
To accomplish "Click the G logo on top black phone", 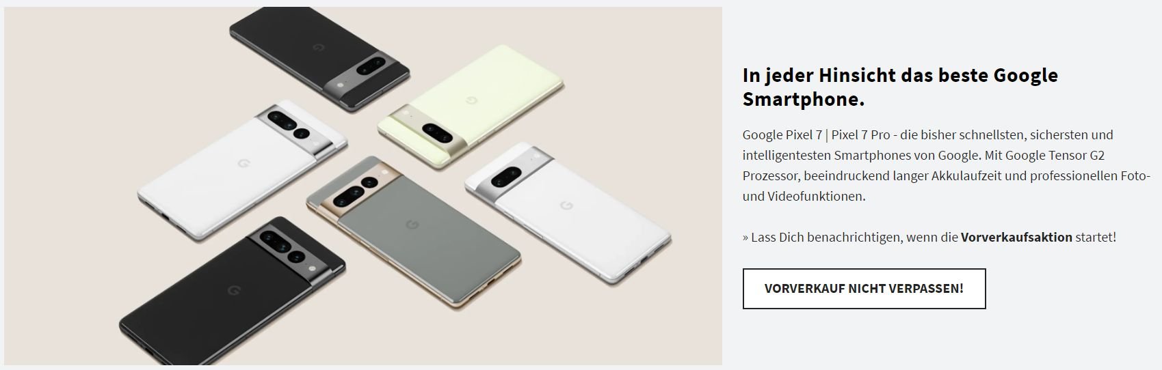I will pos(317,47).
